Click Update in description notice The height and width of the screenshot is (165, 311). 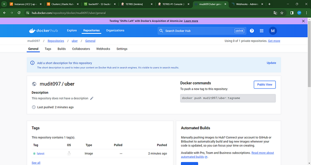point(271,63)
